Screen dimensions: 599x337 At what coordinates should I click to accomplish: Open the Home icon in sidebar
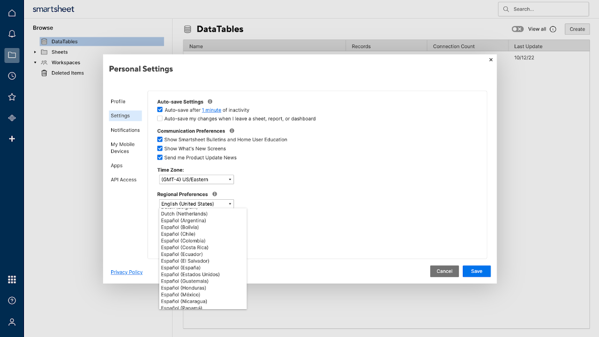(x=12, y=12)
